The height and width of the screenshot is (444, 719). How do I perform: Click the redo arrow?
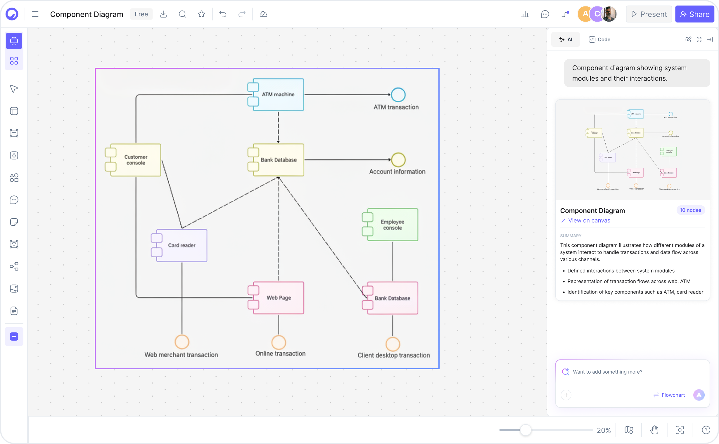(242, 14)
